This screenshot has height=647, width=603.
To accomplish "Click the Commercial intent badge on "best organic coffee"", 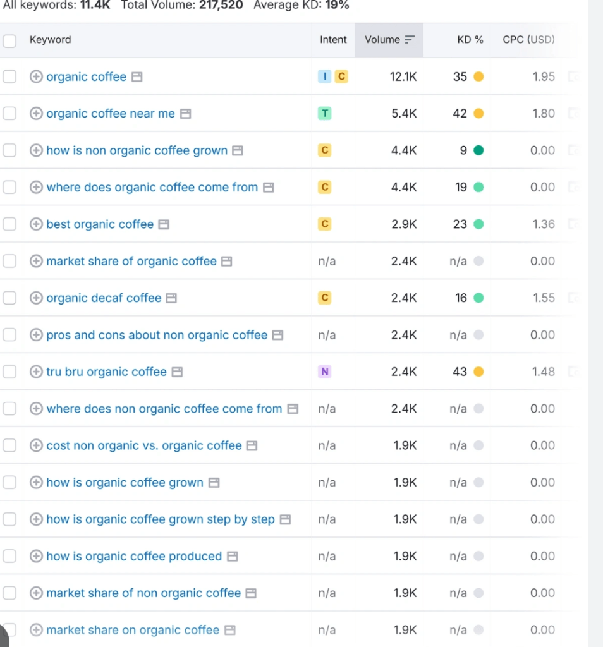I will pyautogui.click(x=325, y=224).
